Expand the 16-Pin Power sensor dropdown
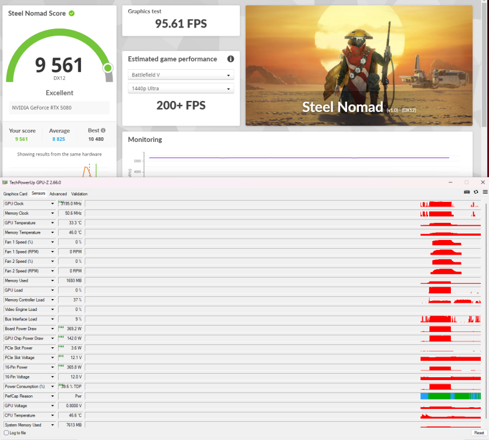This screenshot has height=440, width=489. pyautogui.click(x=52, y=367)
